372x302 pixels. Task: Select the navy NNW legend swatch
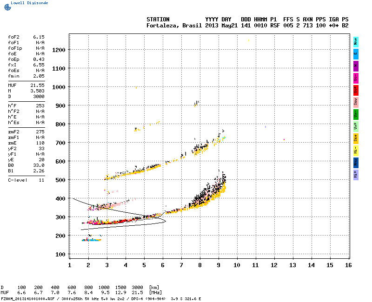(356, 163)
